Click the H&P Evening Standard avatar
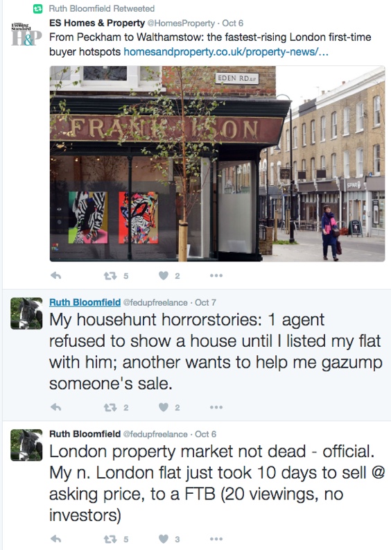Viewport: 391px width, 550px height. click(x=26, y=34)
